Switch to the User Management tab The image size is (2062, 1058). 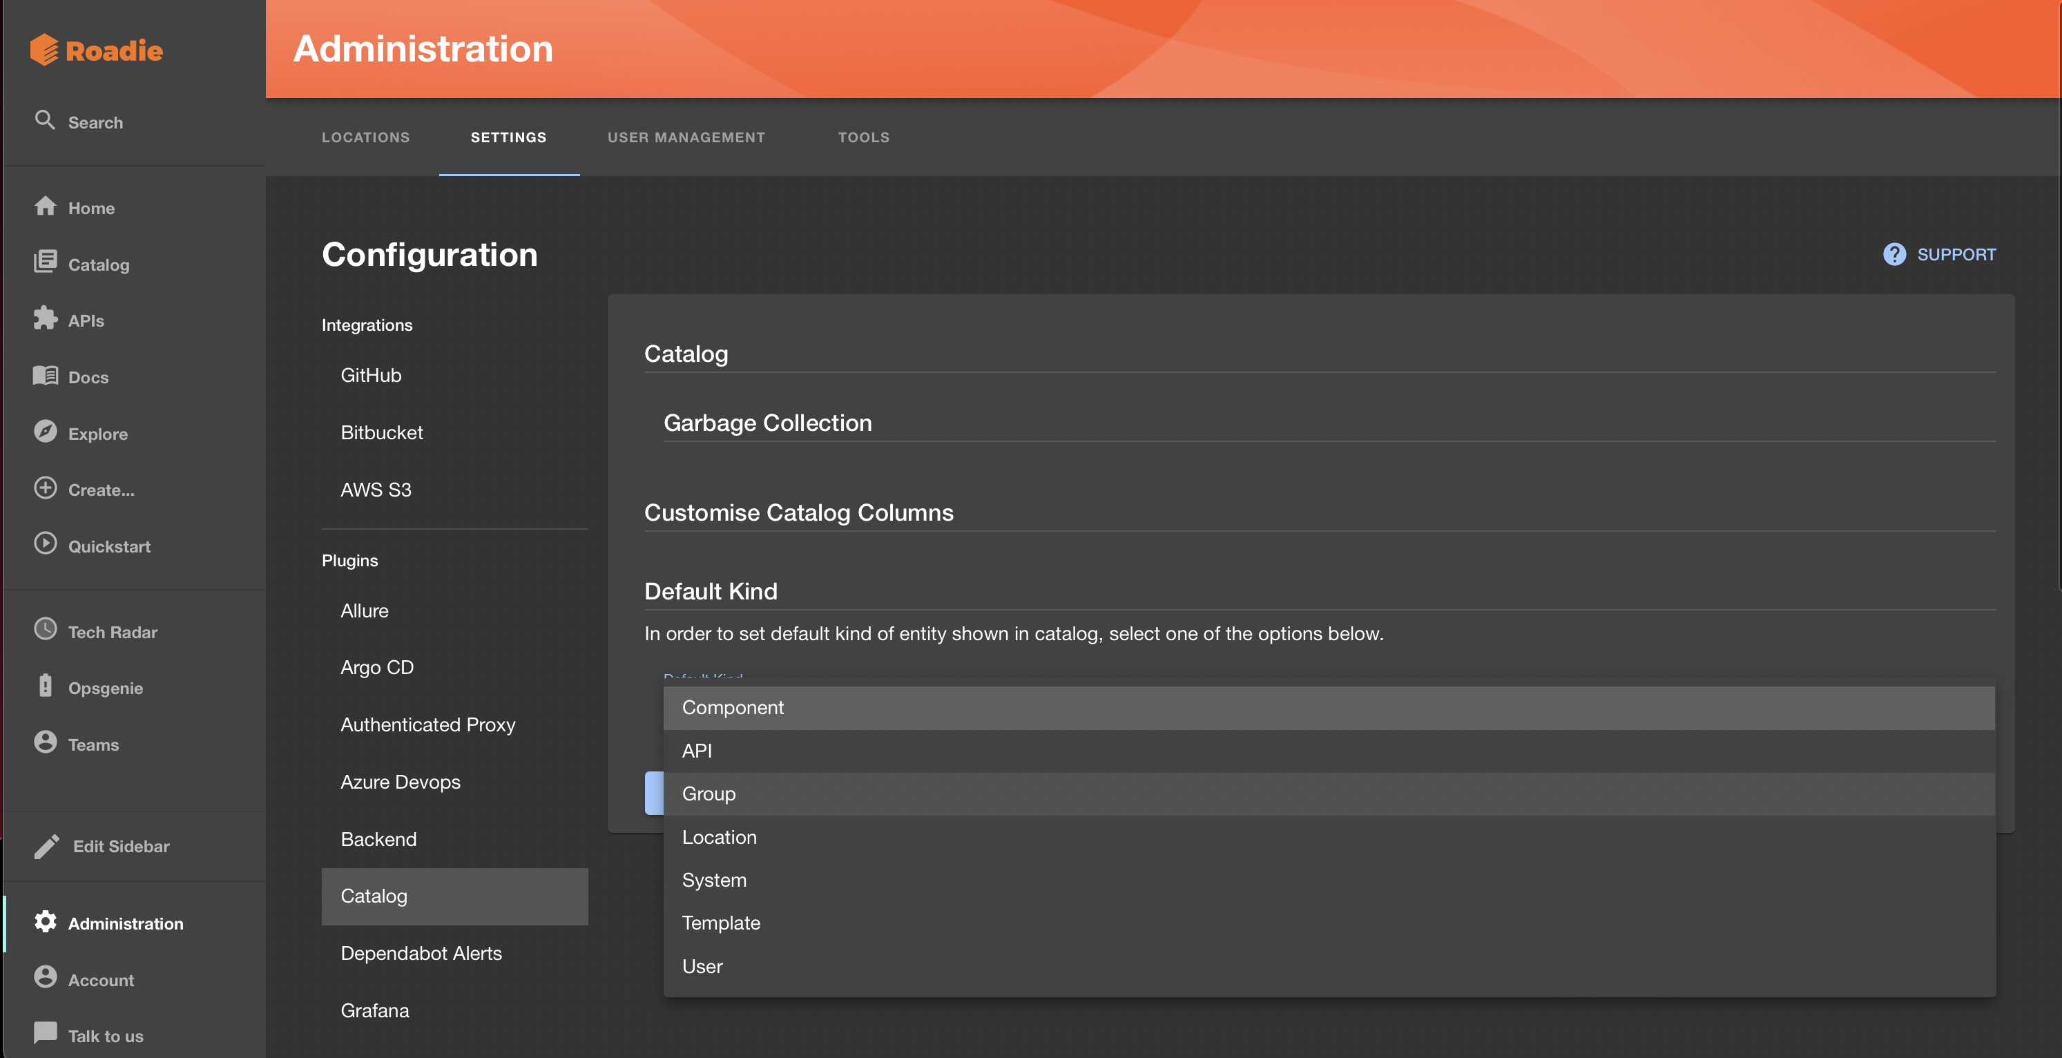pyautogui.click(x=686, y=137)
